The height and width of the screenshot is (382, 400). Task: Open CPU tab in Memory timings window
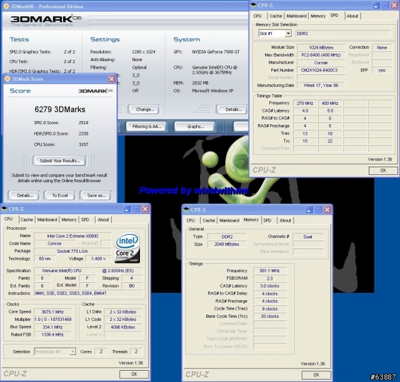pyautogui.click(x=190, y=220)
